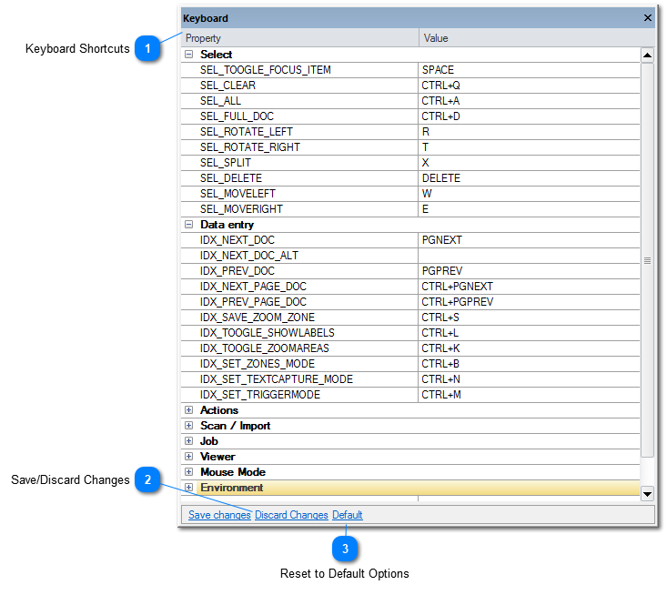
Task: Expand the Job category
Action: (x=189, y=441)
